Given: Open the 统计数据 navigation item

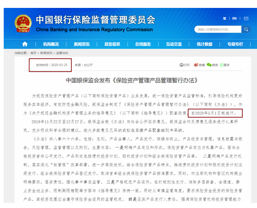Looking at the screenshot, I should 205,44.
